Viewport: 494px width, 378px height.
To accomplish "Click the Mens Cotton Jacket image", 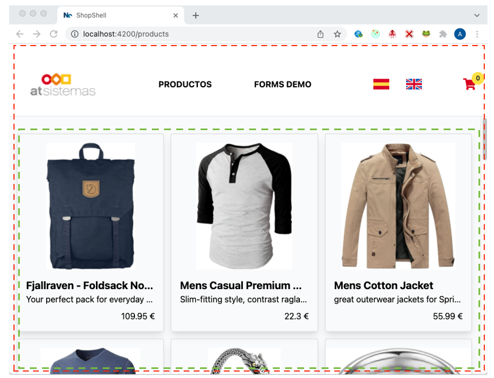I will pos(398,206).
